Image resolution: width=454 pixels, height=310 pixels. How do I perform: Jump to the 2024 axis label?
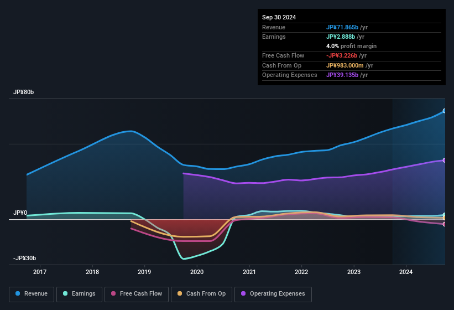tap(406, 272)
